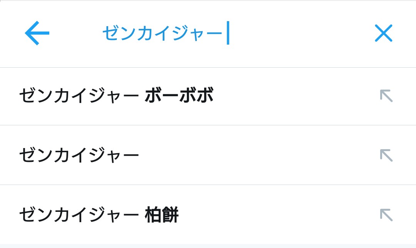
Task: Clear the search text with the X
Action: pos(383,33)
